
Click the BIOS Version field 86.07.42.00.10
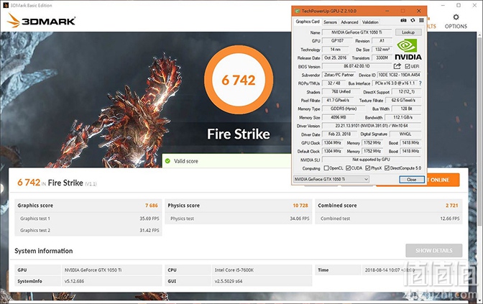(x=356, y=66)
